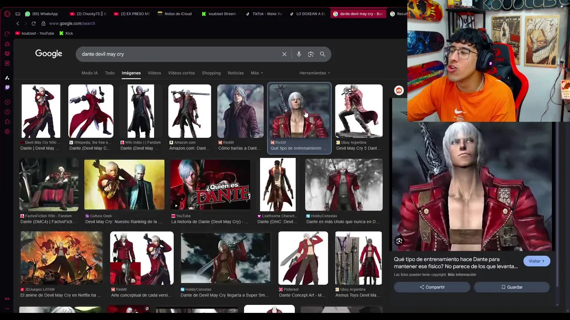
Task: Expand the Herramientas tools dropdown
Action: click(x=314, y=73)
